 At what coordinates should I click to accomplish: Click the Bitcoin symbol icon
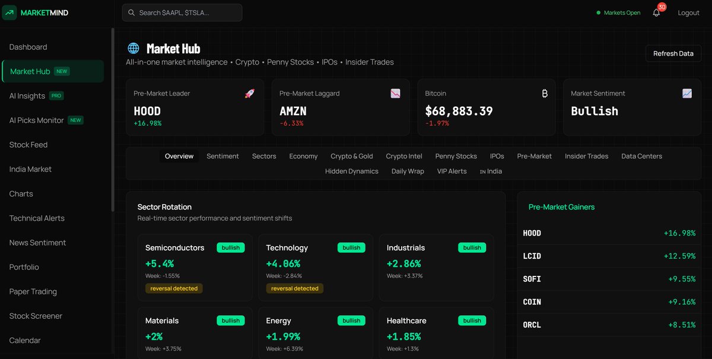(x=545, y=93)
